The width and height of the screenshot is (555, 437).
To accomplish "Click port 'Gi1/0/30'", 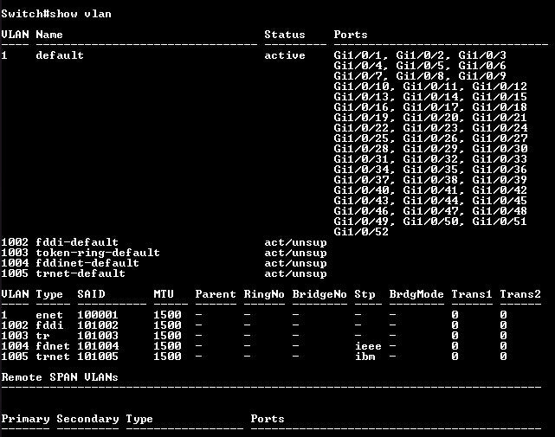I will (x=500, y=149).
